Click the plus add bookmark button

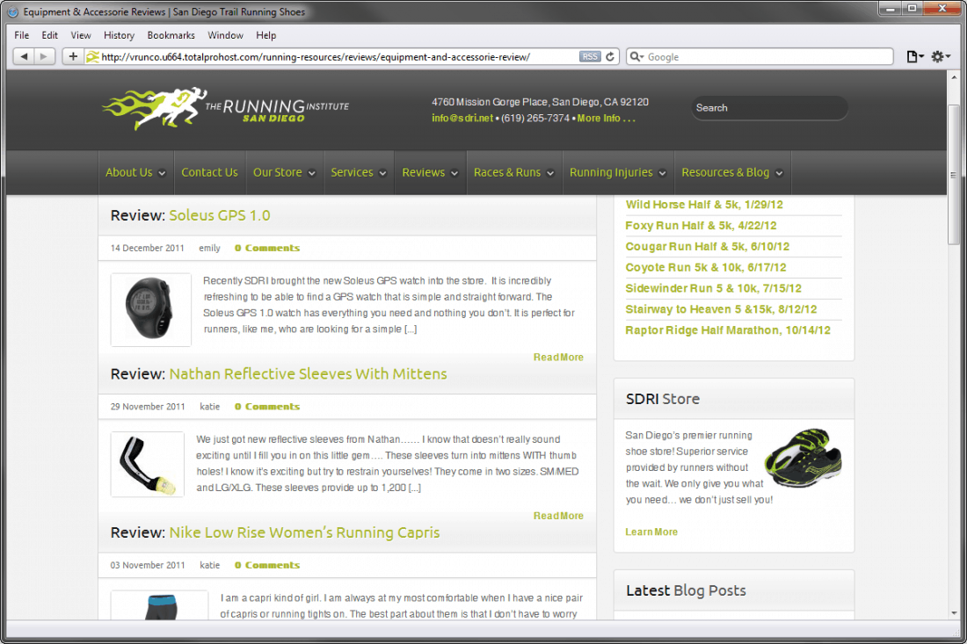coord(73,57)
